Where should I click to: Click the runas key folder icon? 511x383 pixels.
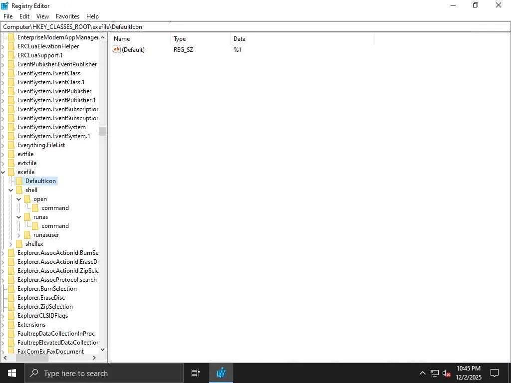tap(27, 217)
